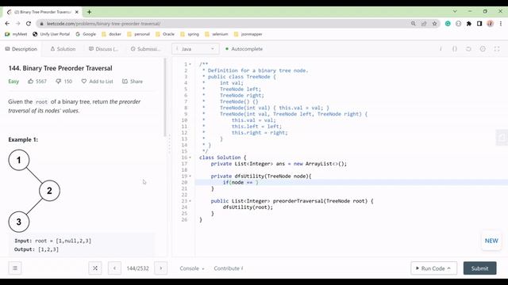Expand the personal bookmarks folder

point(138,34)
